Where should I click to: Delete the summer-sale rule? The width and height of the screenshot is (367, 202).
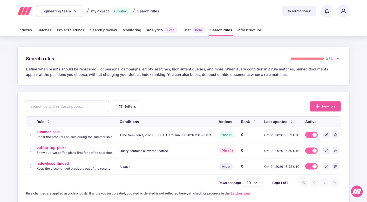point(335,135)
